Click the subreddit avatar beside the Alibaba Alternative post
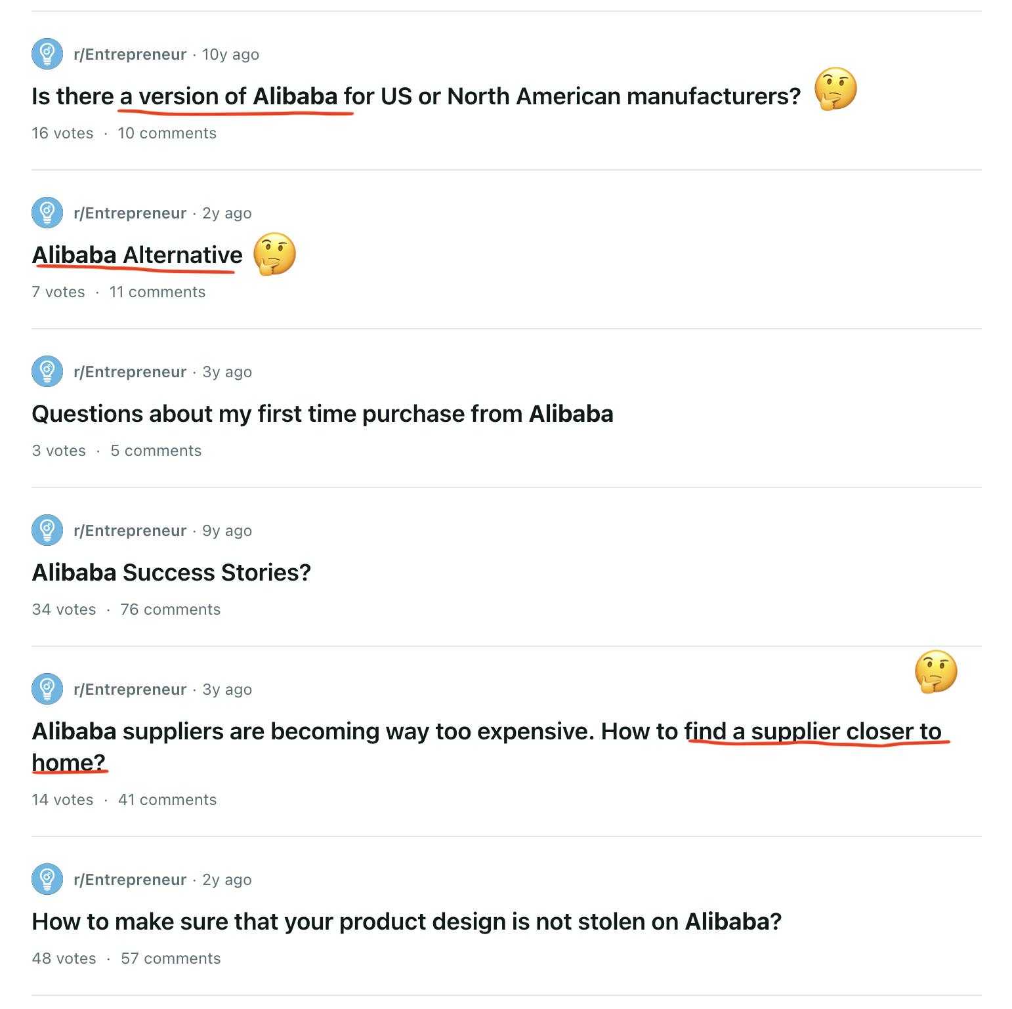Viewport: 1012px width, 1009px height. tap(47, 213)
